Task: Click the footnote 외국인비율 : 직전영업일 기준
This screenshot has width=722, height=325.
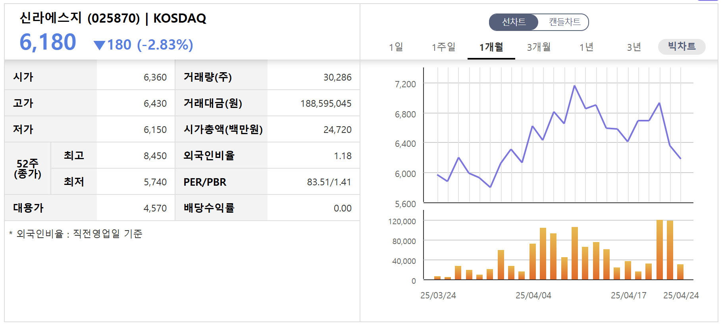Action: pos(75,234)
